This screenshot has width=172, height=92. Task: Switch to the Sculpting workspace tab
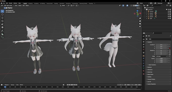pos(36,4)
